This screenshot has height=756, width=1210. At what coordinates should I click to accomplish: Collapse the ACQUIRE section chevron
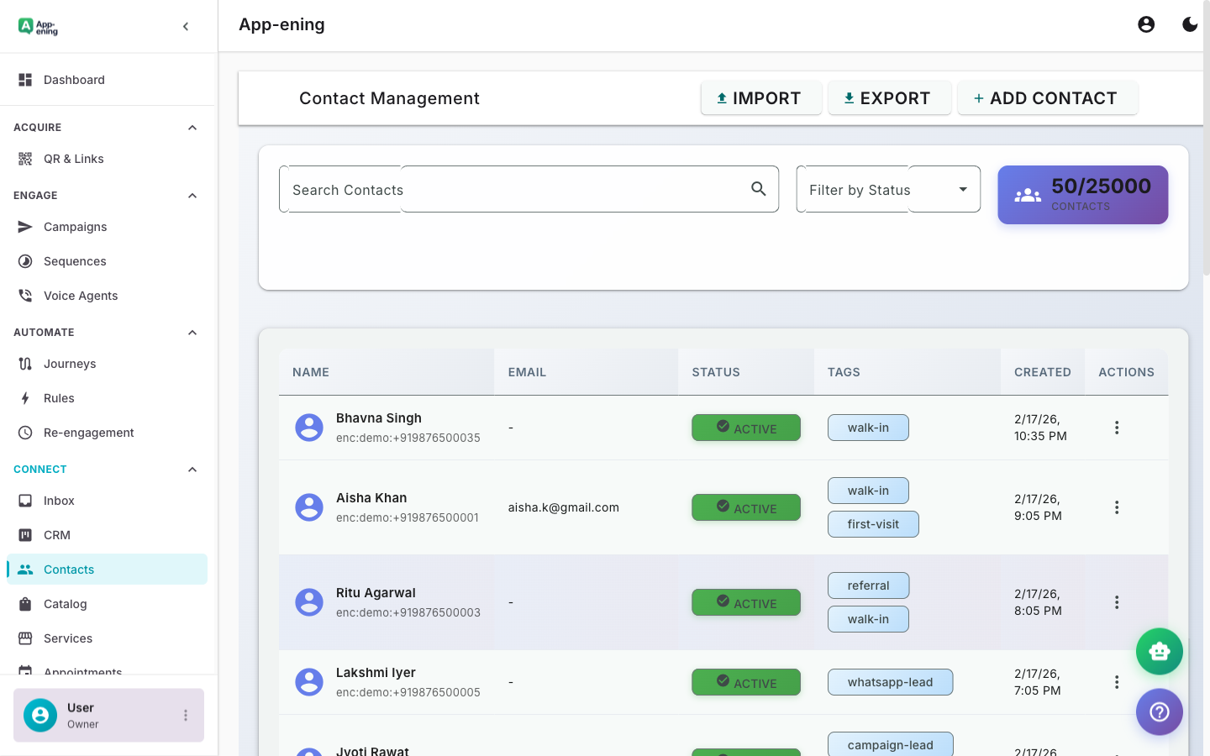192,127
